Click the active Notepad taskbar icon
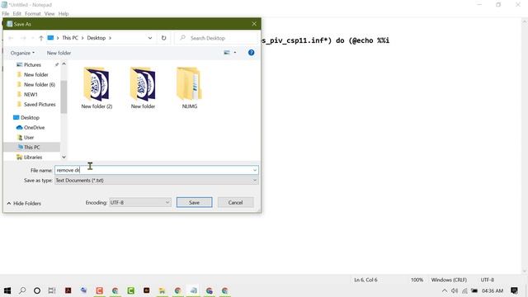Image resolution: width=528 pixels, height=297 pixels. pos(193,290)
